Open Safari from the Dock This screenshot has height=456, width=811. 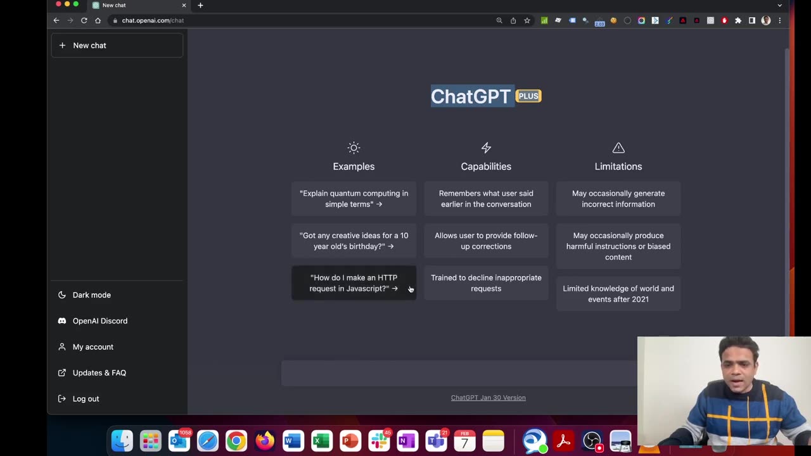point(207,441)
